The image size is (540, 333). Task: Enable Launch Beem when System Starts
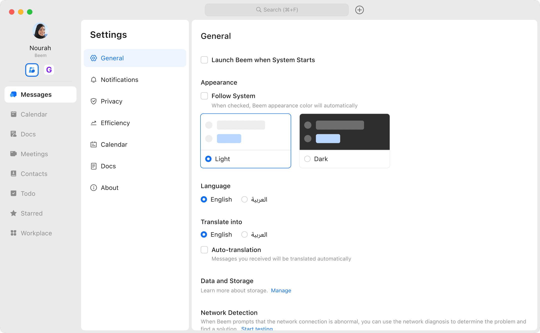pyautogui.click(x=204, y=60)
